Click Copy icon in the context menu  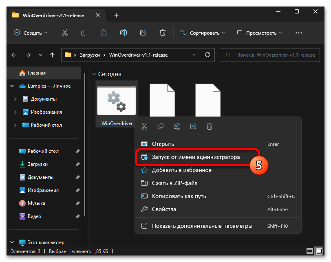tap(161, 126)
